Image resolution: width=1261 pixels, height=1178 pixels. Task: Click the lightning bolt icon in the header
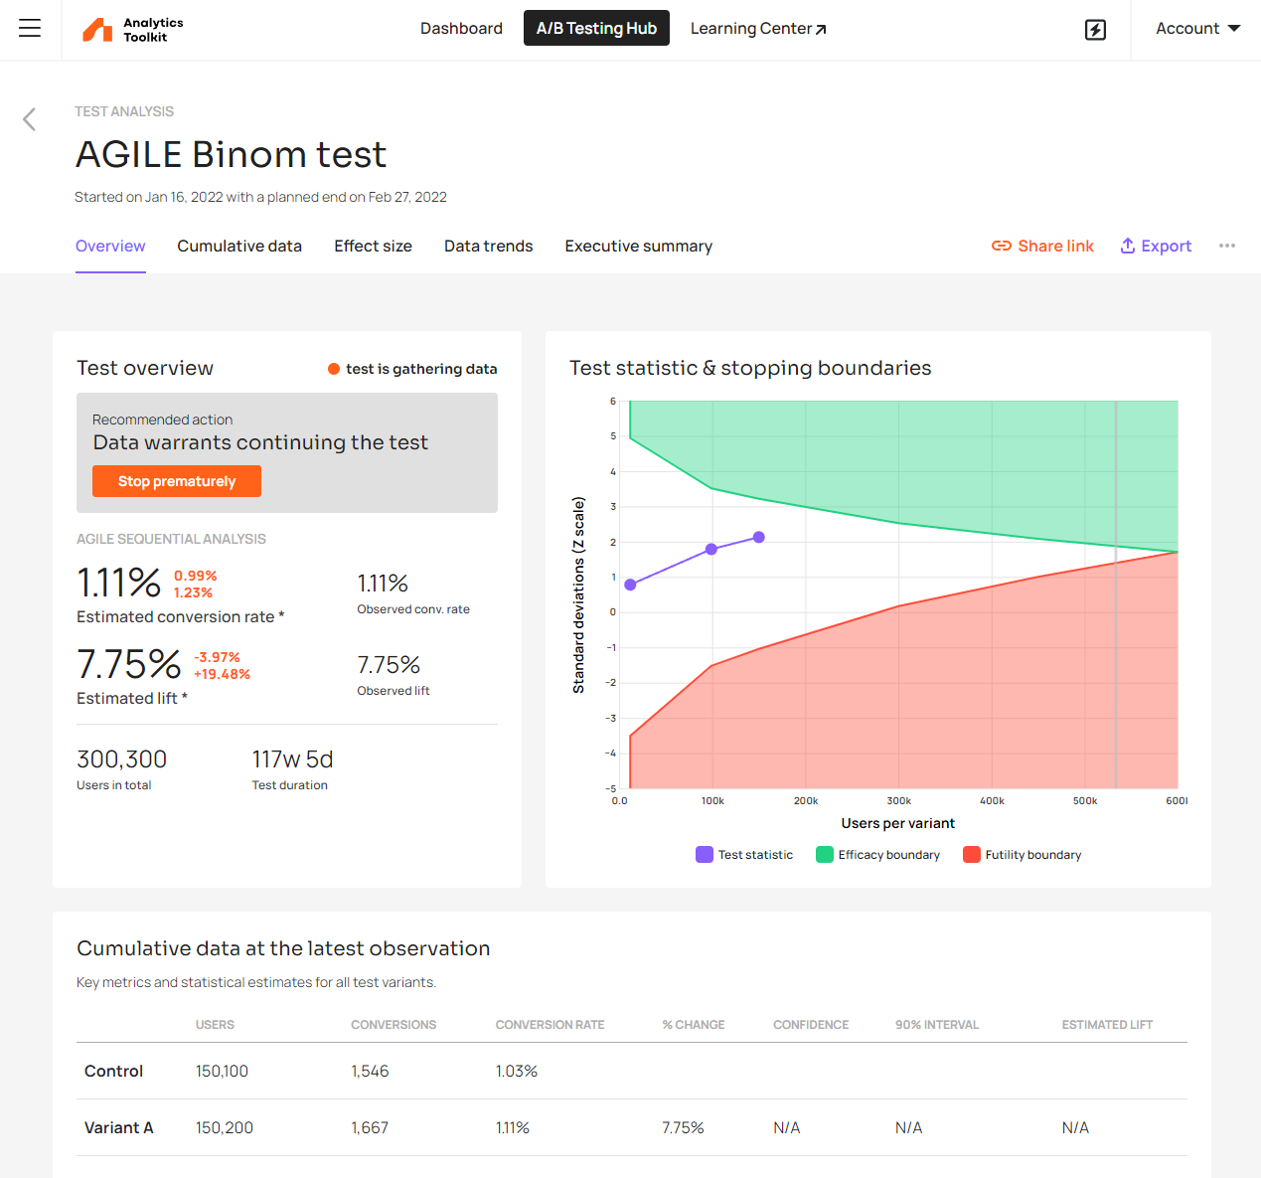click(1095, 30)
